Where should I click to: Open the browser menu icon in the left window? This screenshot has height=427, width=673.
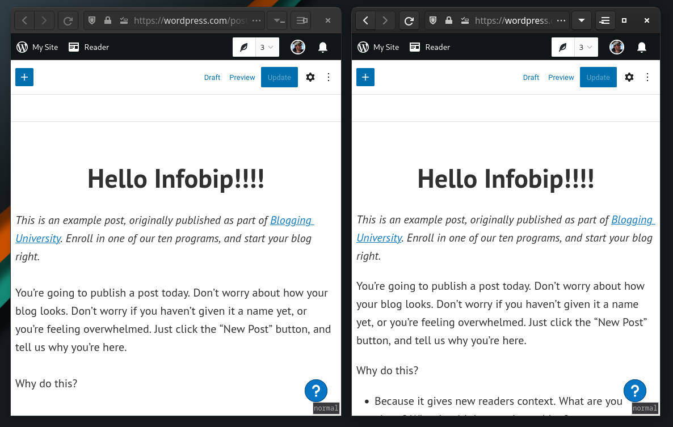[x=302, y=20]
